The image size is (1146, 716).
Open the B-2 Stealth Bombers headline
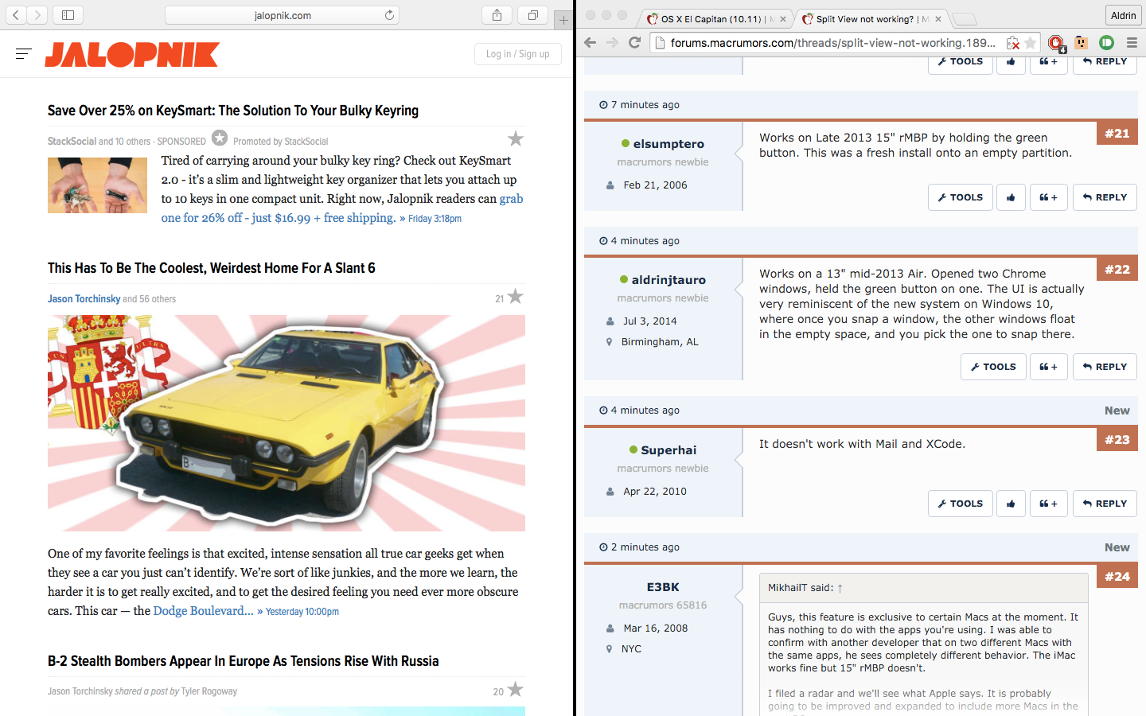click(244, 661)
